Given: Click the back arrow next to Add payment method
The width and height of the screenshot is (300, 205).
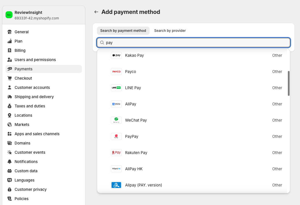Looking at the screenshot, I should pyautogui.click(x=96, y=12).
